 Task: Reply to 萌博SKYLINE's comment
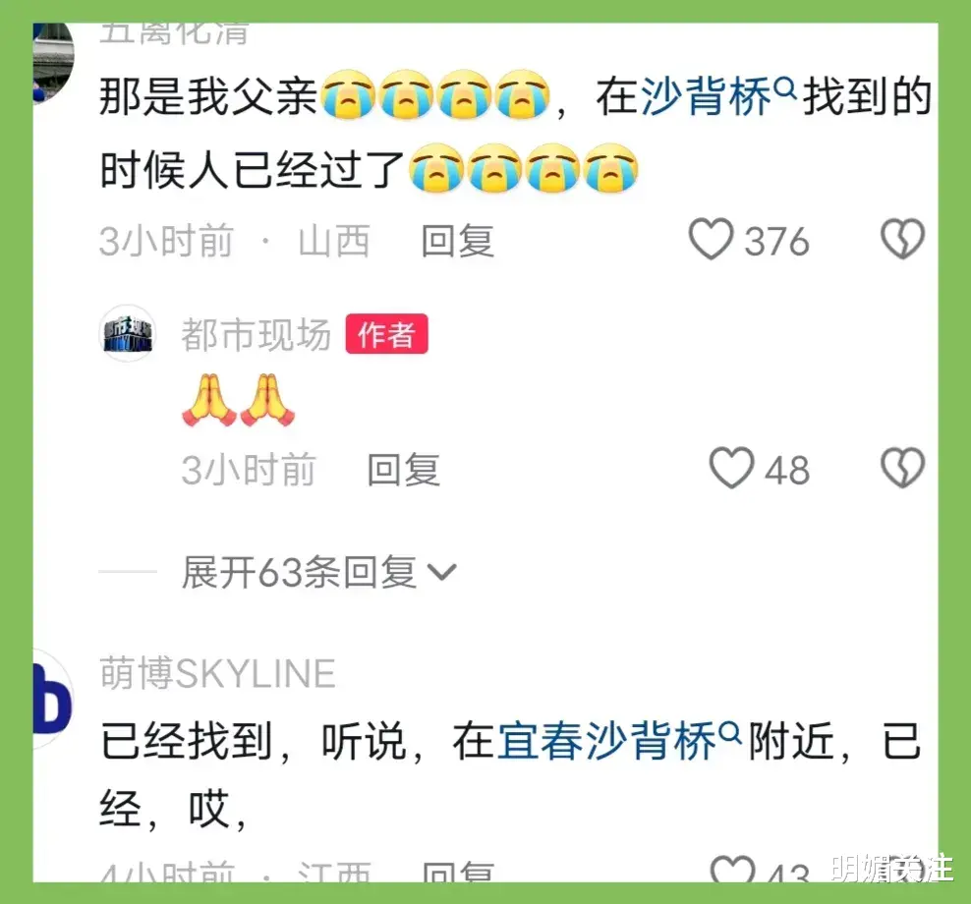458,872
